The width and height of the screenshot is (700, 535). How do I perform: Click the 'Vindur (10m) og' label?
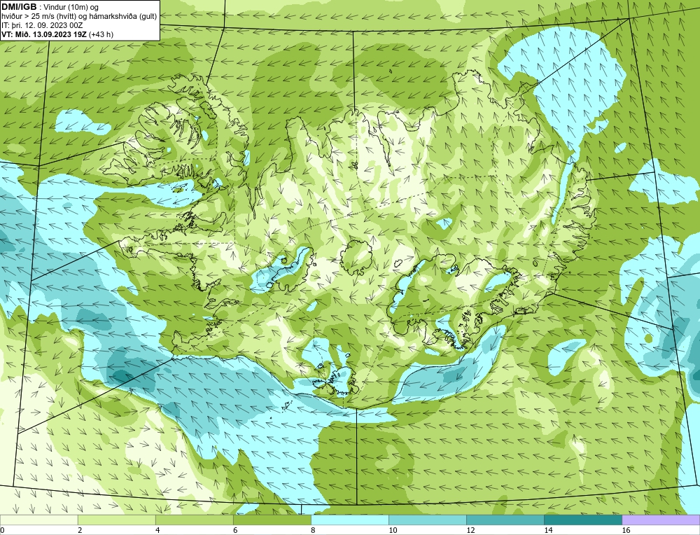click(71, 8)
